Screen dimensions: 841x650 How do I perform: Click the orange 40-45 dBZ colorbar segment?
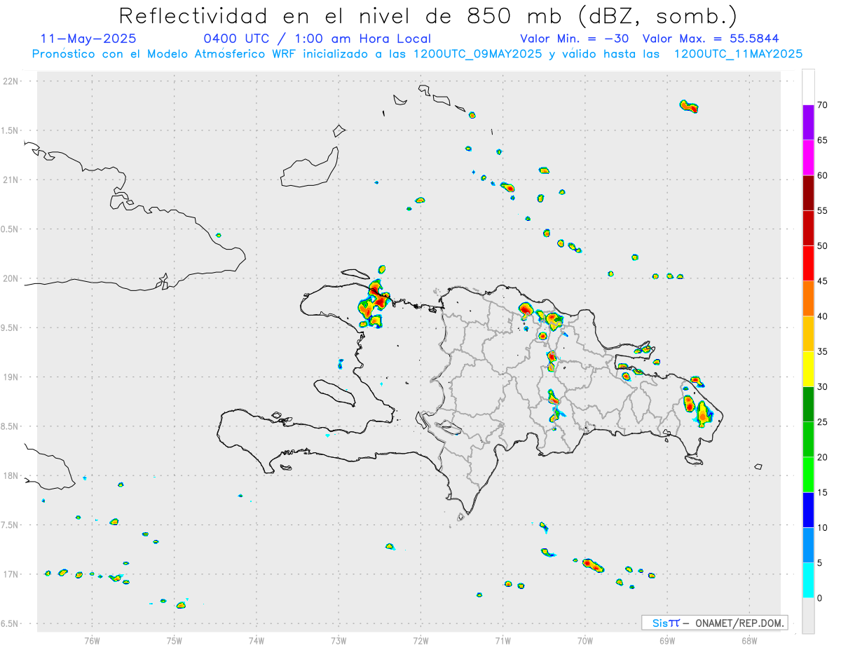point(808,299)
